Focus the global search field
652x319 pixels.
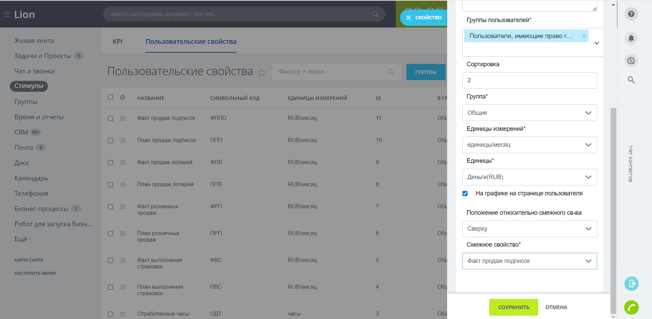pyautogui.click(x=244, y=14)
